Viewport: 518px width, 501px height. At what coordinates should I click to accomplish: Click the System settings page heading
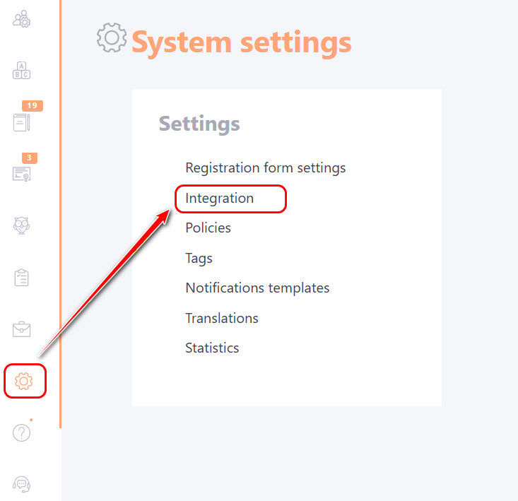(241, 42)
